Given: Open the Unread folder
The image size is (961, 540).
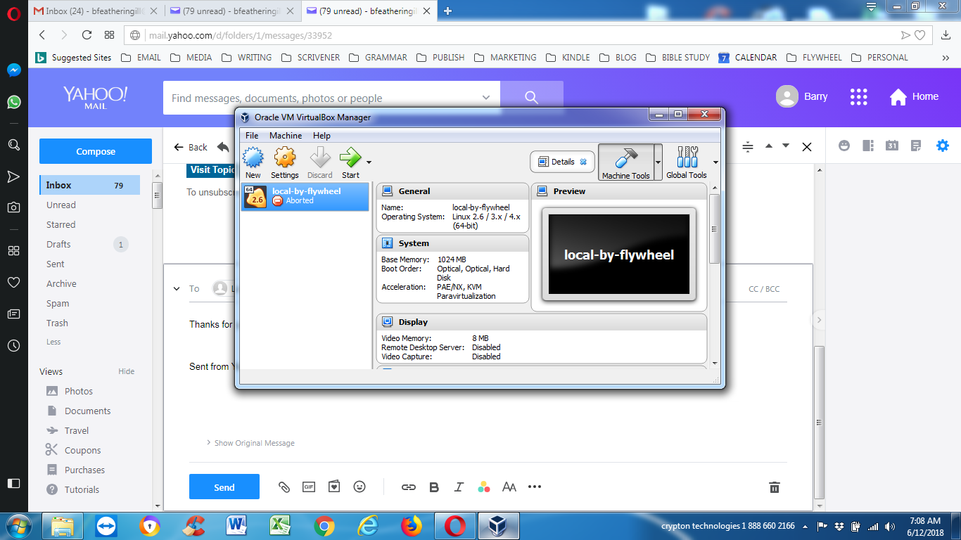Looking at the screenshot, I should (61, 205).
